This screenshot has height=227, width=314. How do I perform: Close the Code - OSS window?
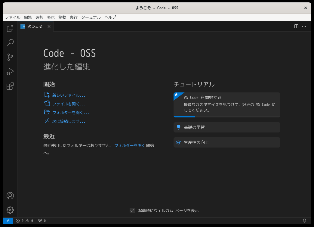pos(305,8)
